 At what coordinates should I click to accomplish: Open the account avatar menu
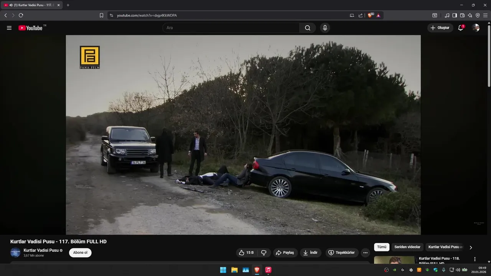[476, 28]
